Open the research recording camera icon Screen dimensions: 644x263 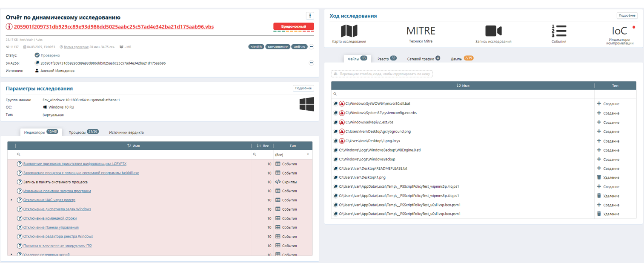[x=493, y=31]
